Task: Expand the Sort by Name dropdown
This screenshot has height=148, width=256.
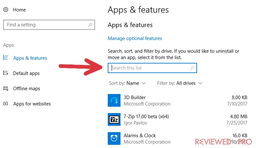Action: tap(127, 83)
